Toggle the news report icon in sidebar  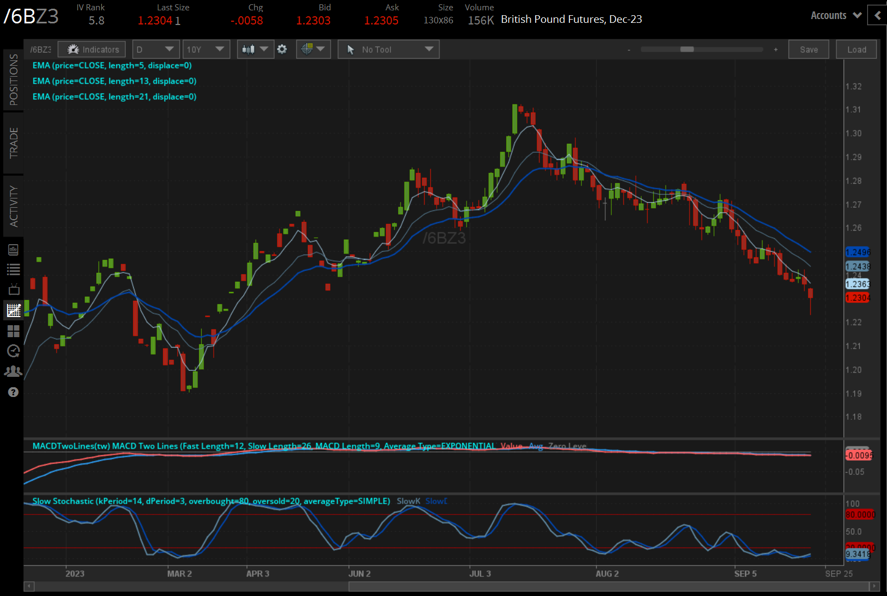click(14, 249)
